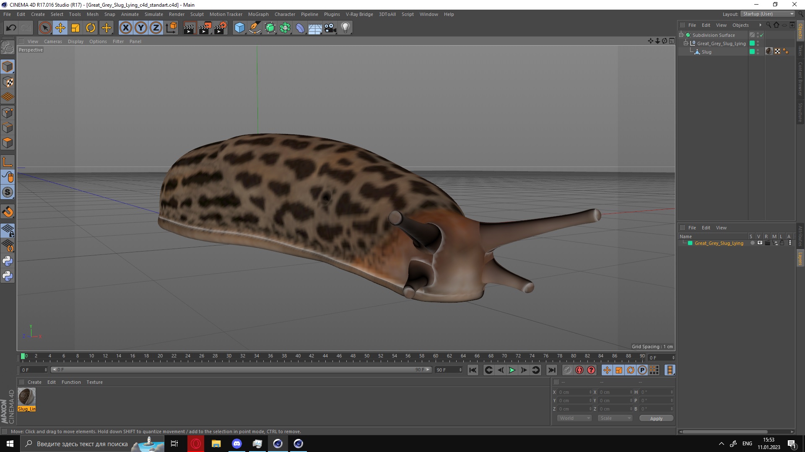Viewport: 805px width, 452px height.
Task: Click Make Editable icon in left palette
Action: [x=8, y=48]
